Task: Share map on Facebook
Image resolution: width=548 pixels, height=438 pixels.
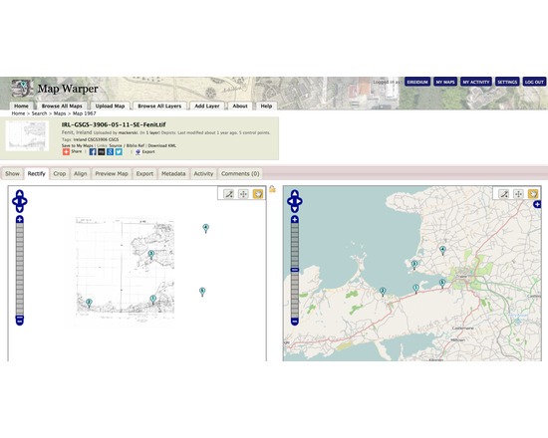Action: pos(93,151)
